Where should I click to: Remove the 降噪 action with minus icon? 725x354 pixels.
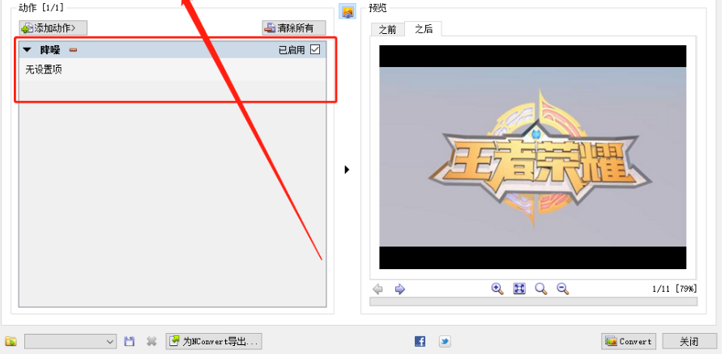click(73, 50)
